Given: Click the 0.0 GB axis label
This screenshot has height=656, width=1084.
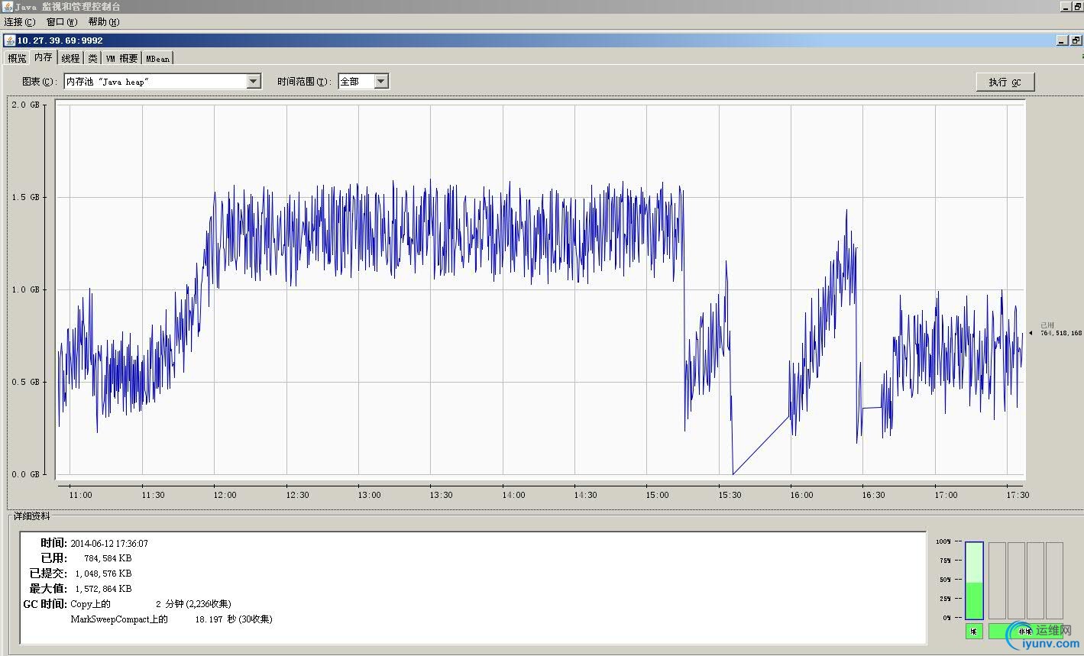Looking at the screenshot, I should 24,474.
